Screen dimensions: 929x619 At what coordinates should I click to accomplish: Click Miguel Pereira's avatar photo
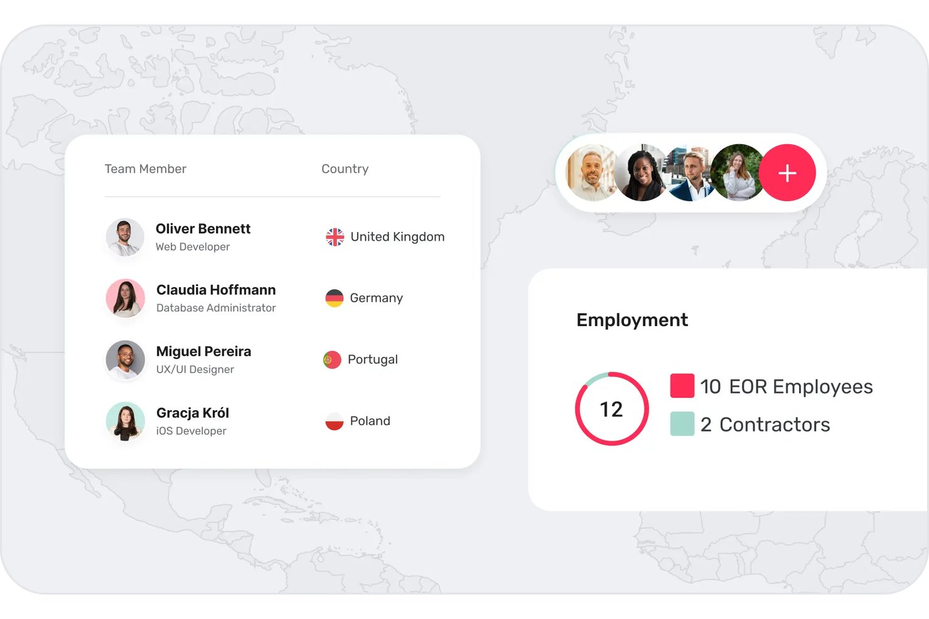(125, 360)
